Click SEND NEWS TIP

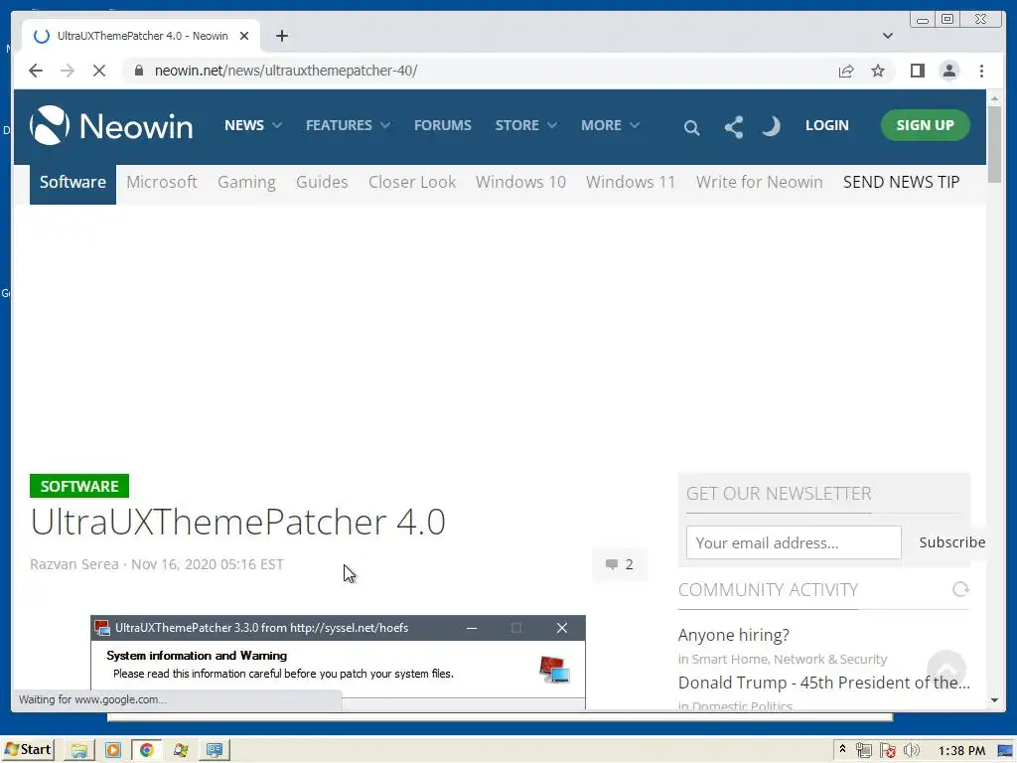pos(901,183)
